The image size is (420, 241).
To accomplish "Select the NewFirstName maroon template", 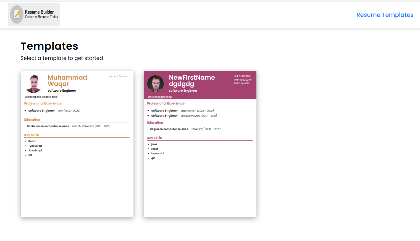I will (x=200, y=144).
